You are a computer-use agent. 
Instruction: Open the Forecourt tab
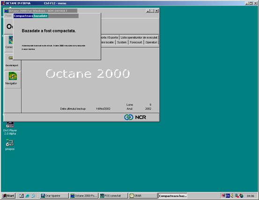(x=136, y=42)
